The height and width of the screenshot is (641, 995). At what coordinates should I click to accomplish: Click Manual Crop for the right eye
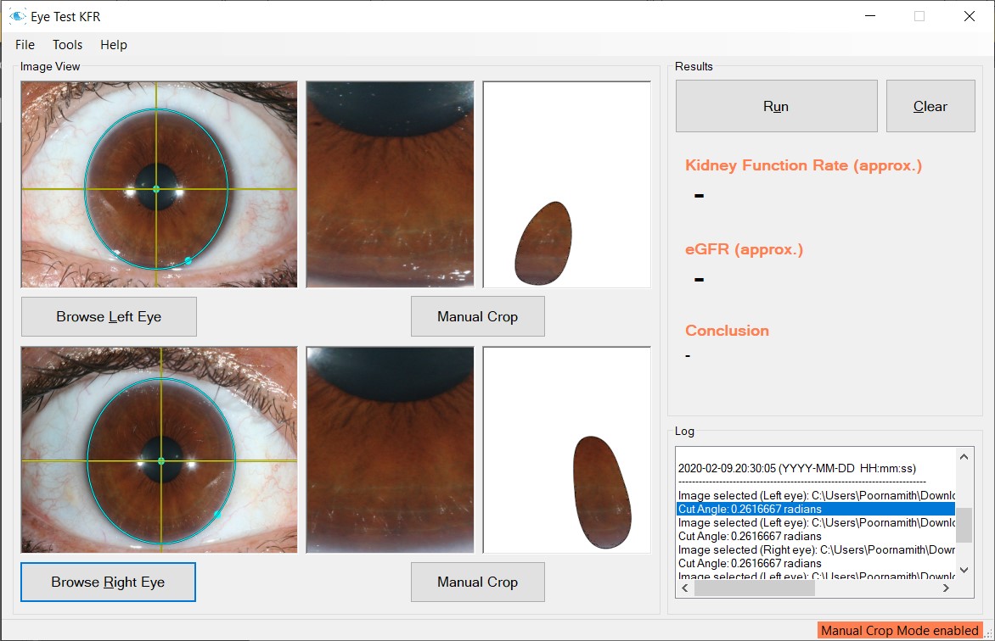477,582
